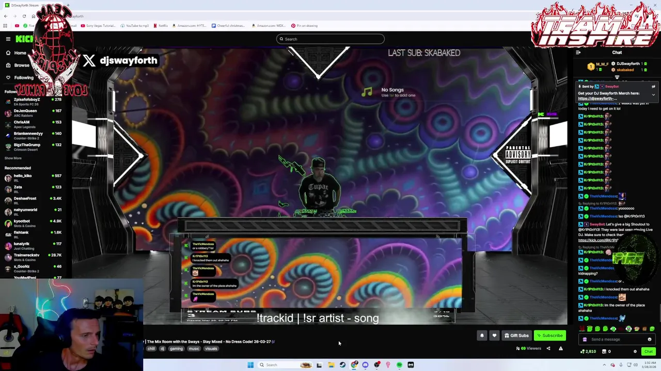Expand Show more followed channels
Image resolution: width=661 pixels, height=371 pixels.
pyautogui.click(x=13, y=158)
